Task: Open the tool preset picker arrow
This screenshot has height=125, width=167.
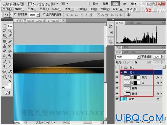Action: 11,15
